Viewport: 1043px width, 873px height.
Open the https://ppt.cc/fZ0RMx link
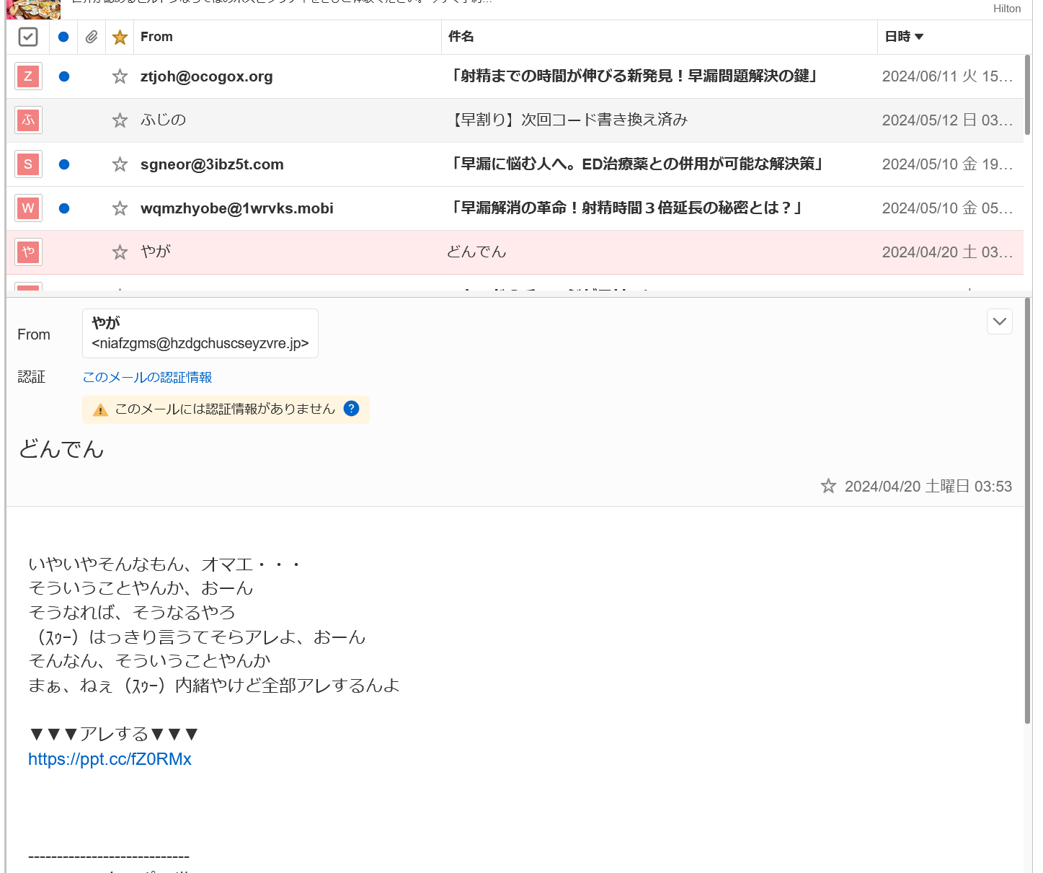[x=110, y=759]
